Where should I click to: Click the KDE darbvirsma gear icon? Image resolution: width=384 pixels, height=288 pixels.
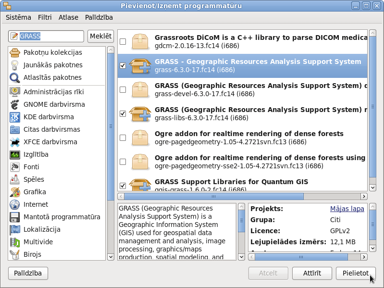click(x=15, y=117)
